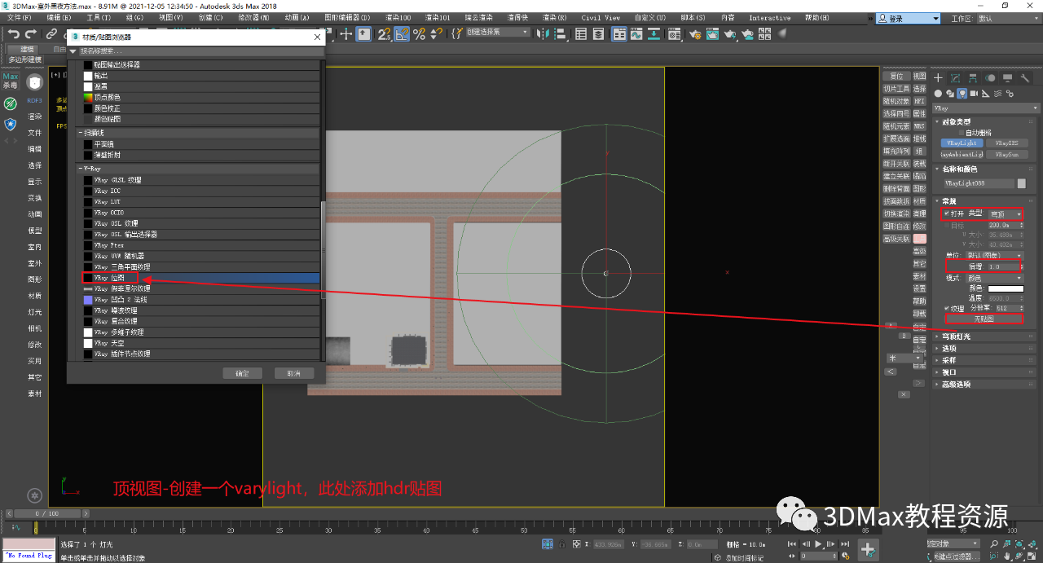Viewport: 1043px width, 563px height.
Task: Open the 渲染(R) menu
Action: tap(554, 17)
